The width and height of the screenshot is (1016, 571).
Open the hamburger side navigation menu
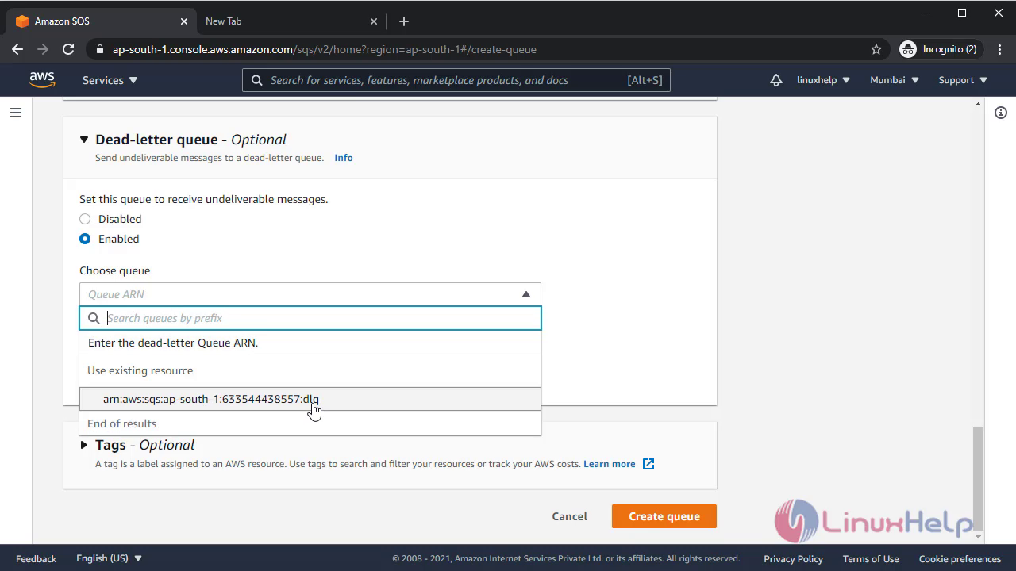(15, 113)
